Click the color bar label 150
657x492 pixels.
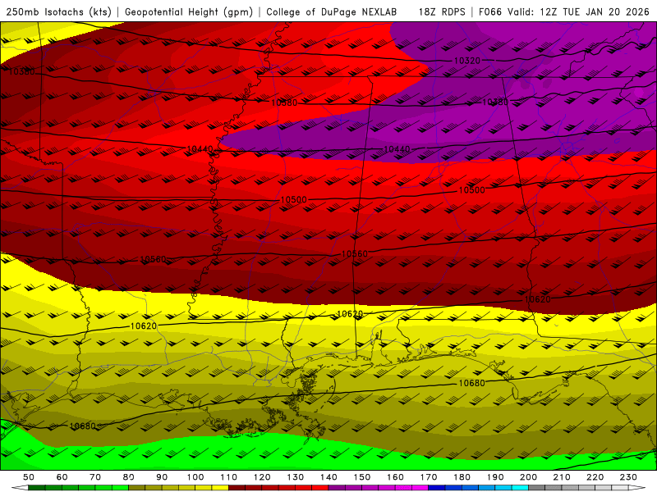tap(361, 477)
